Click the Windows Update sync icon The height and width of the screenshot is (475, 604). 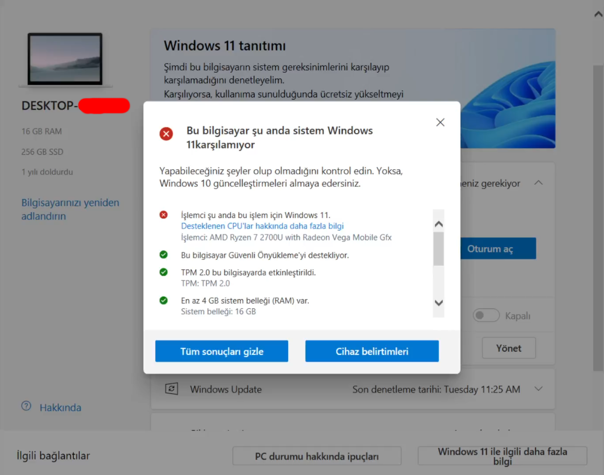[172, 389]
